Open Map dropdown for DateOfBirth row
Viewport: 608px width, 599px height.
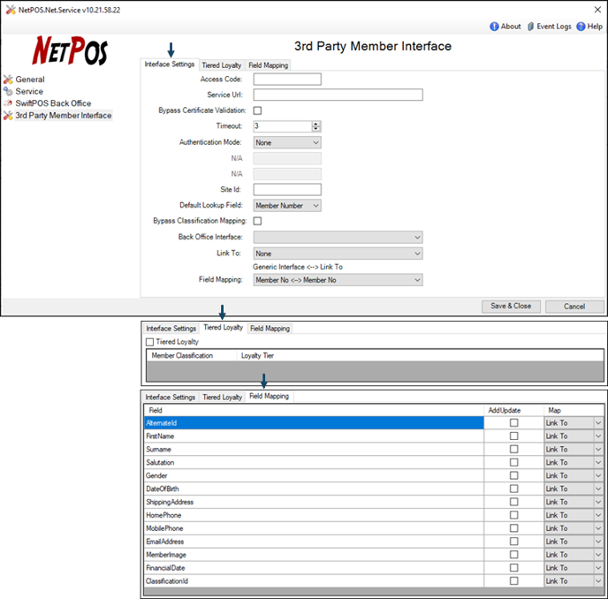point(574,489)
